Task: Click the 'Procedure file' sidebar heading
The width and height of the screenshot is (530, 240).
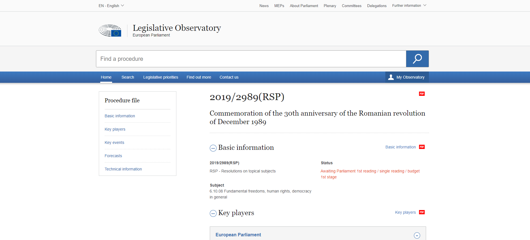Action: pos(122,100)
